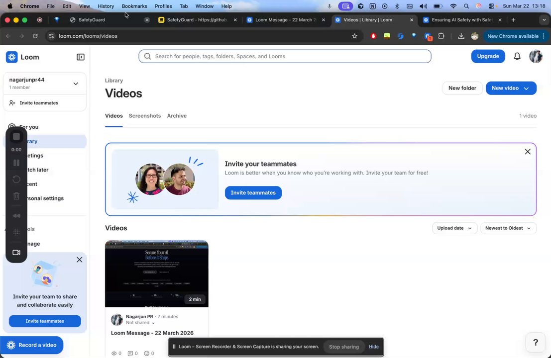Open the History menu

coord(106,6)
